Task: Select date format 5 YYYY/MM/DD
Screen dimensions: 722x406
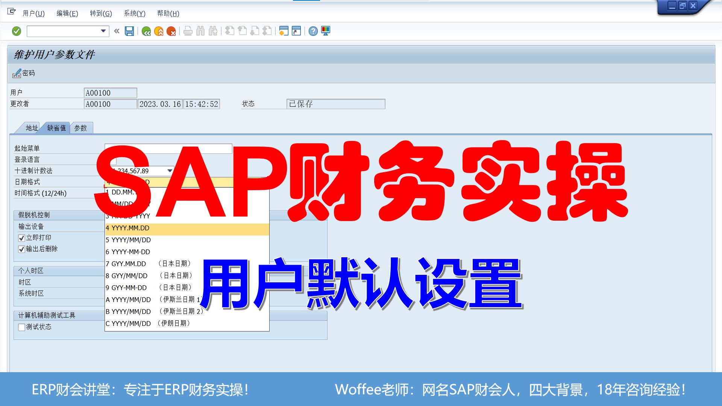Action: point(187,240)
